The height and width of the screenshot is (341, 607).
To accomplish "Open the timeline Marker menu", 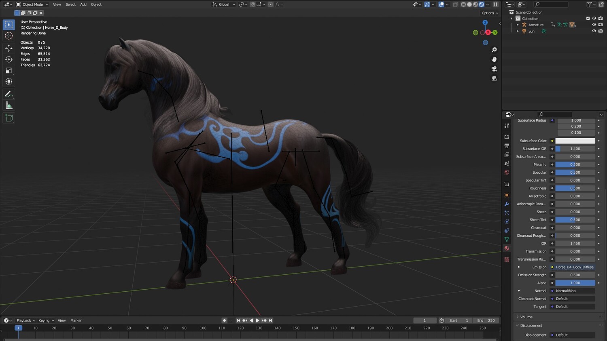I will tap(76, 320).
